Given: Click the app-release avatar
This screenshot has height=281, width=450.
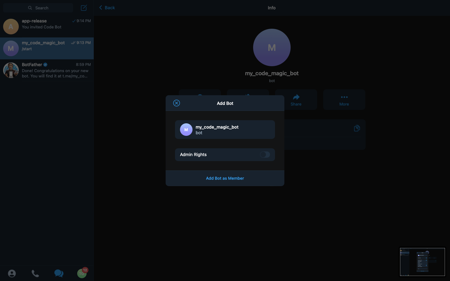Looking at the screenshot, I should (x=11, y=27).
